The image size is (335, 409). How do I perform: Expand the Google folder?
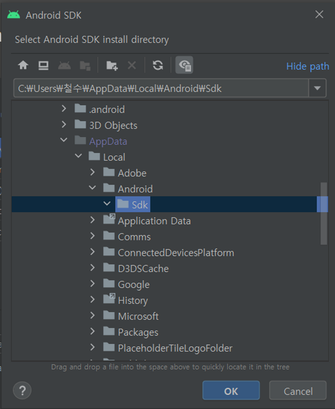point(92,283)
